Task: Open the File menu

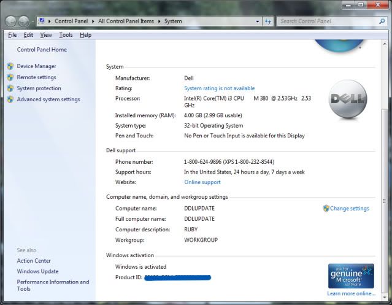Action: [12, 35]
